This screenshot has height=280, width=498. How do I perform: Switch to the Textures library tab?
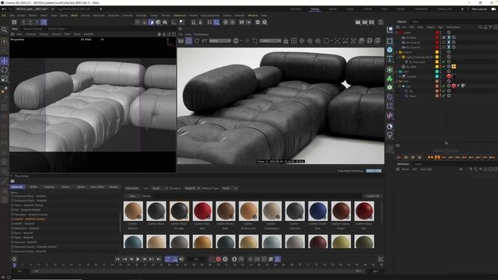49,187
